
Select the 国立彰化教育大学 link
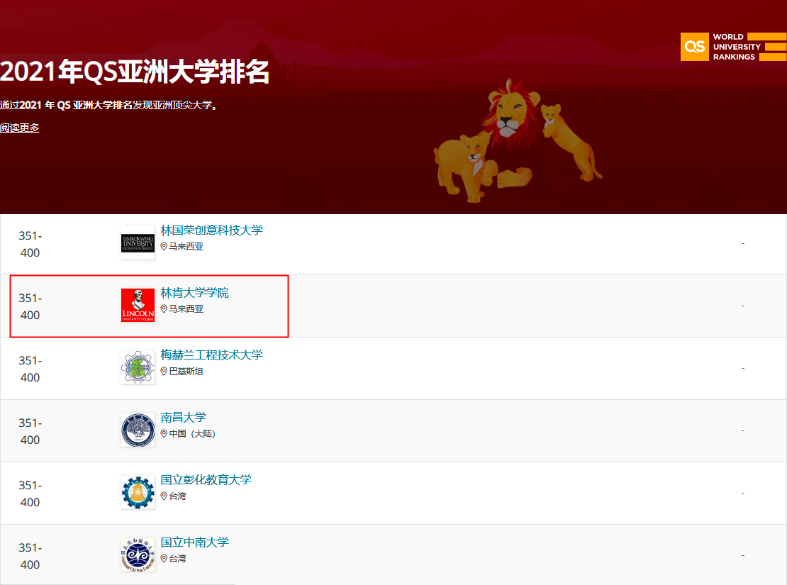click(x=206, y=479)
